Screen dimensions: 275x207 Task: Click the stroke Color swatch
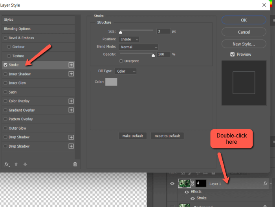point(111,82)
